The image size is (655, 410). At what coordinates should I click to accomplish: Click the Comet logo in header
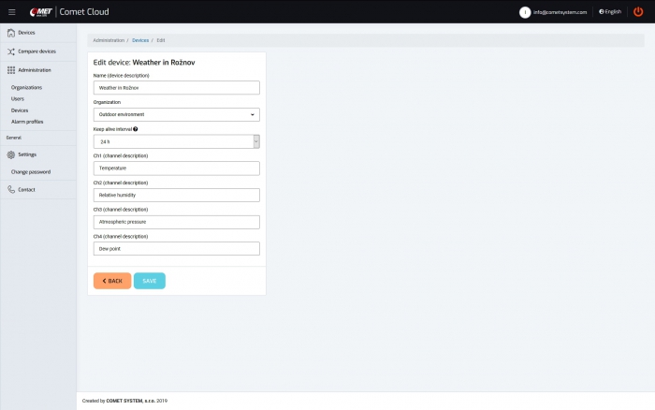tap(39, 11)
